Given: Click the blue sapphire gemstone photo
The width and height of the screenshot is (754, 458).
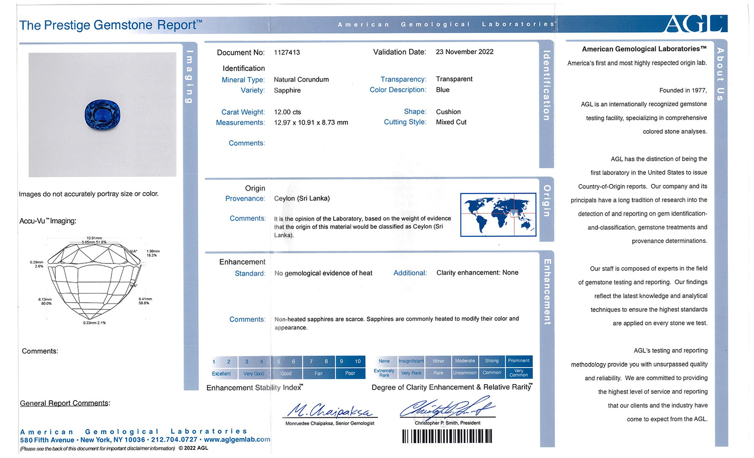Looking at the screenshot, I should pos(103,114).
